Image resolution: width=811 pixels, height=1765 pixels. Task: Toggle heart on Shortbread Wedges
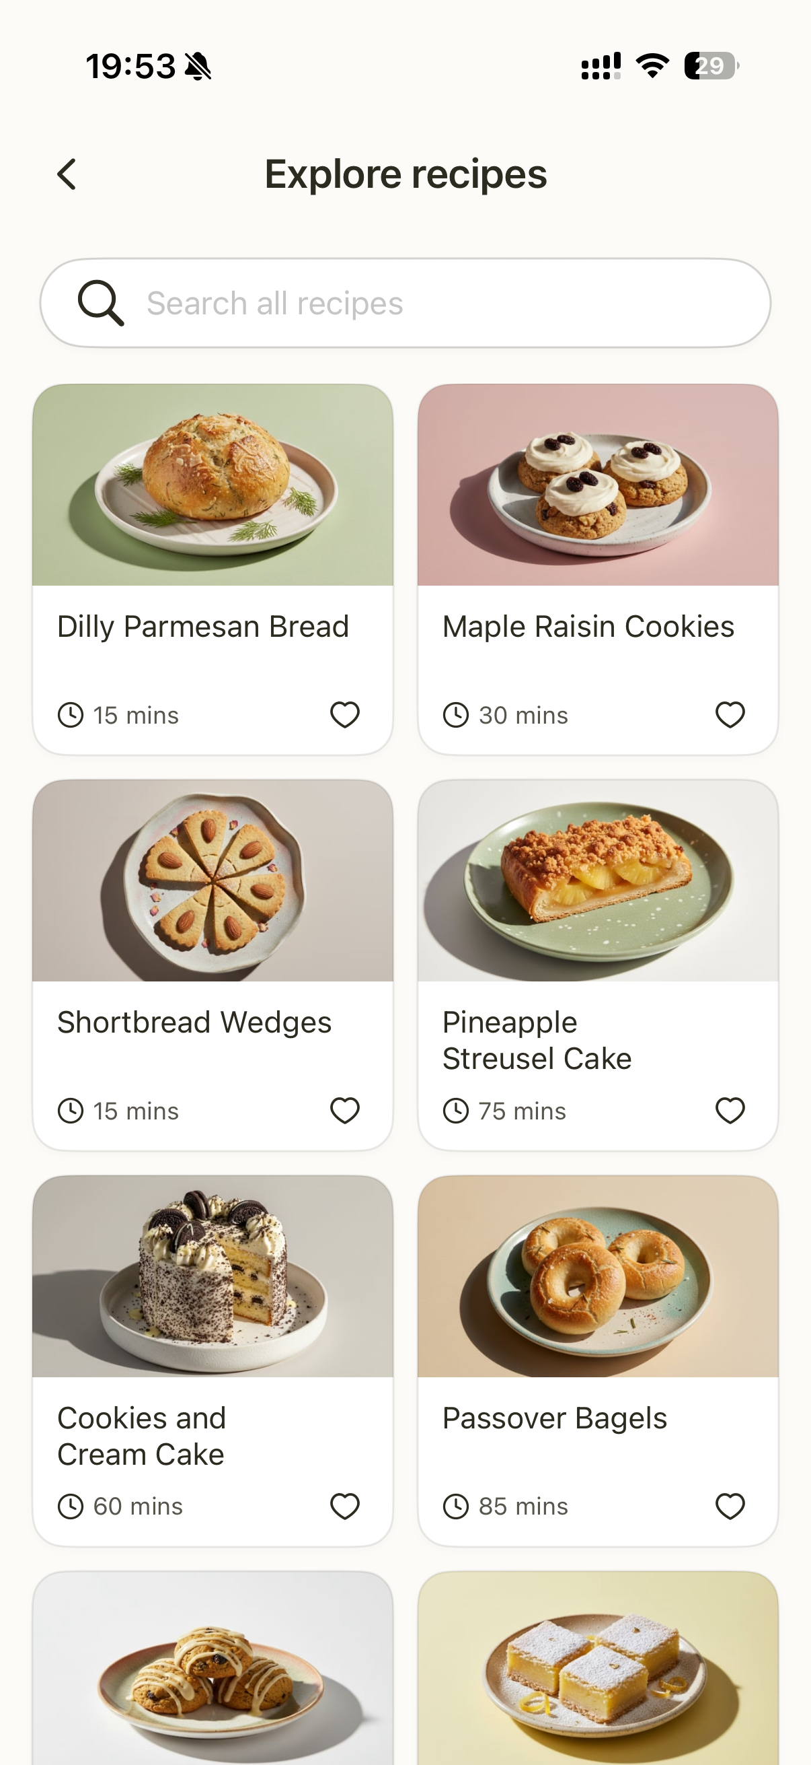click(344, 1111)
